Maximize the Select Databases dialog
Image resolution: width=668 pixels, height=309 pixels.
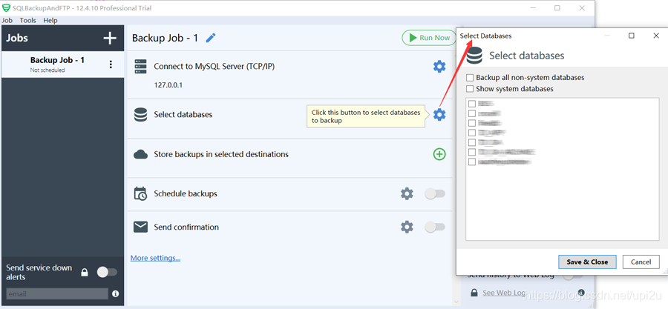tap(632, 36)
